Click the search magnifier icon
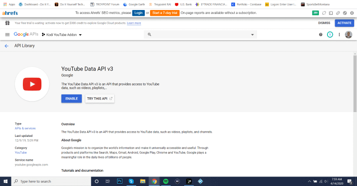Screen dimensions: 357x186 point(149,34)
